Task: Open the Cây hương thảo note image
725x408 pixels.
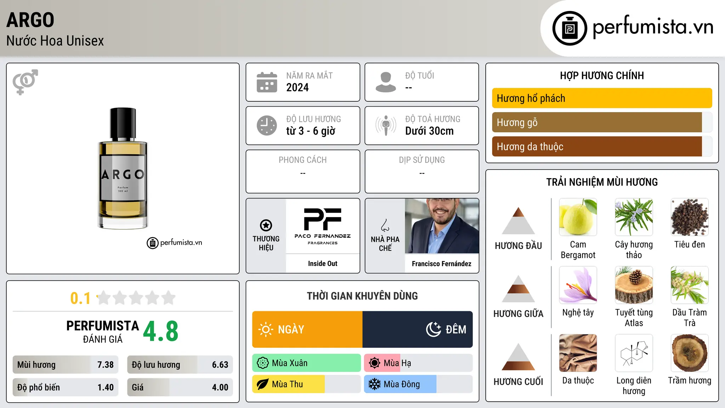Action: point(634,217)
